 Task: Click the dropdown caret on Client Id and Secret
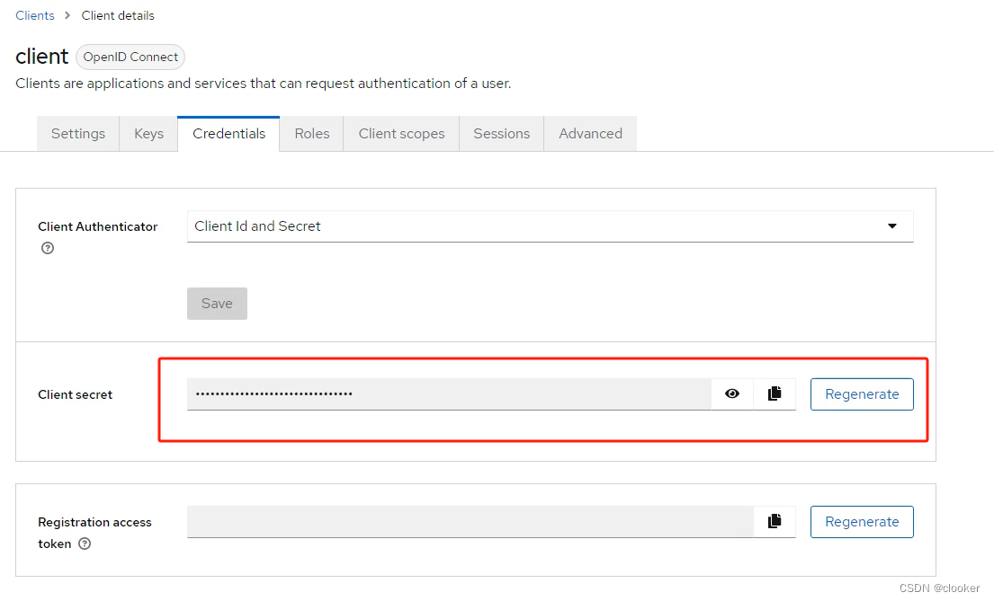pos(893,226)
